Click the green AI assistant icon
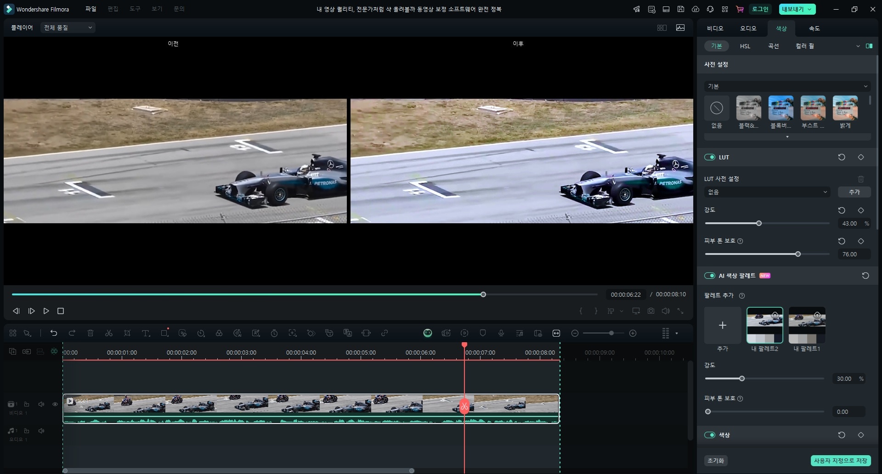 click(428, 333)
